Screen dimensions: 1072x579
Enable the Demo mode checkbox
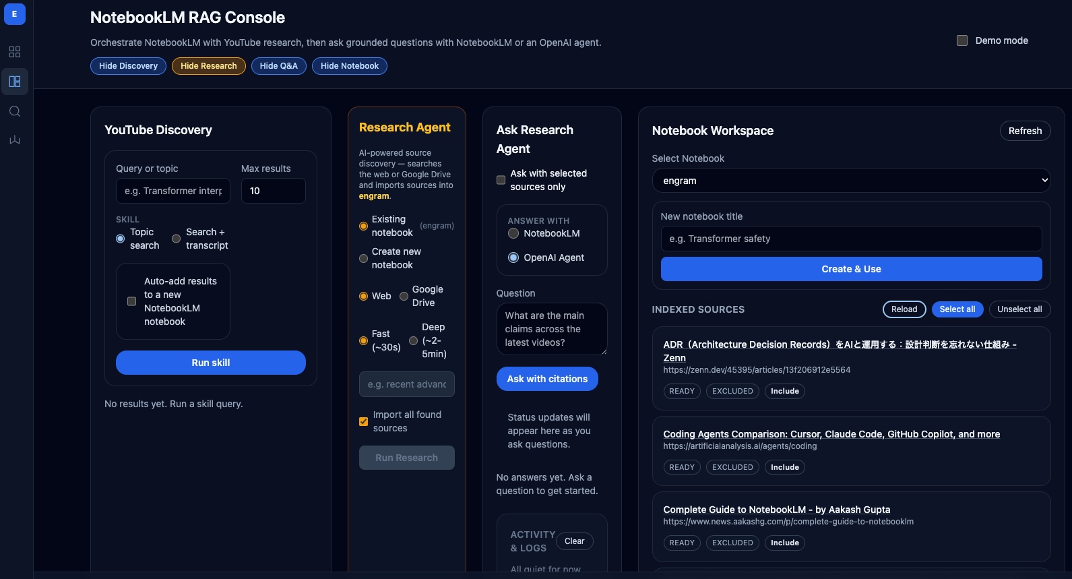(x=962, y=40)
